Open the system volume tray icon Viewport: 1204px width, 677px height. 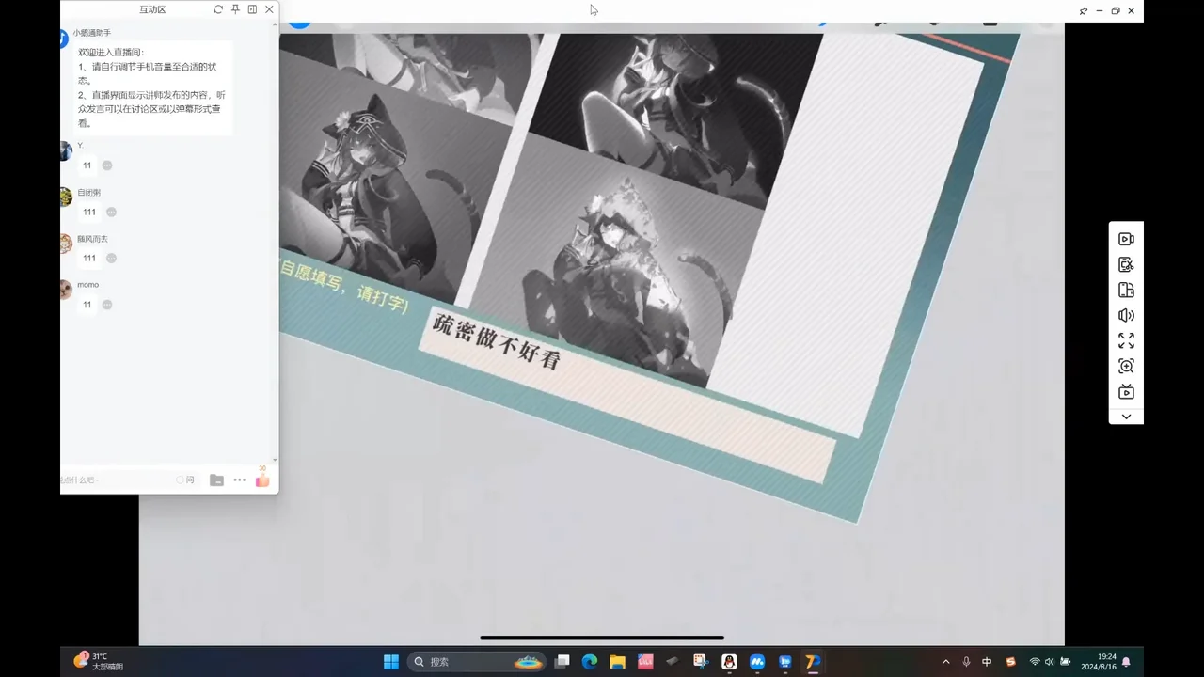pyautogui.click(x=1050, y=662)
